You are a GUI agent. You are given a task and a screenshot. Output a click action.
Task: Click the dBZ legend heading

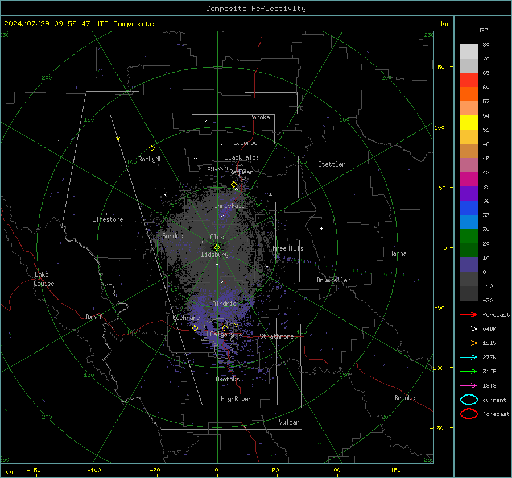(x=482, y=31)
